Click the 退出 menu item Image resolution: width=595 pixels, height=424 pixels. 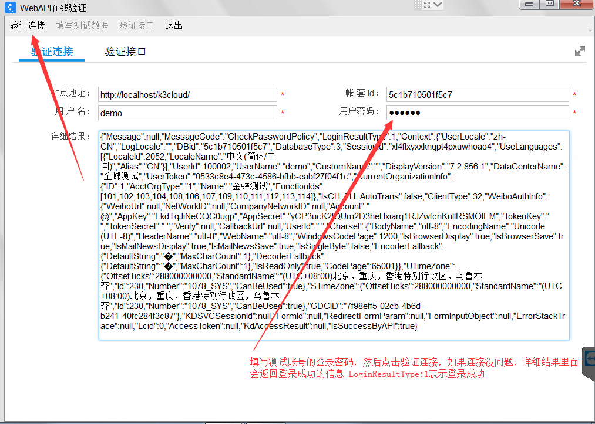(173, 26)
